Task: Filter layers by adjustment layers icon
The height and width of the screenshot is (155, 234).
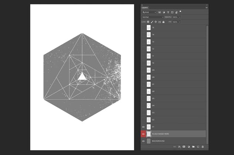Action: tap(164, 12)
